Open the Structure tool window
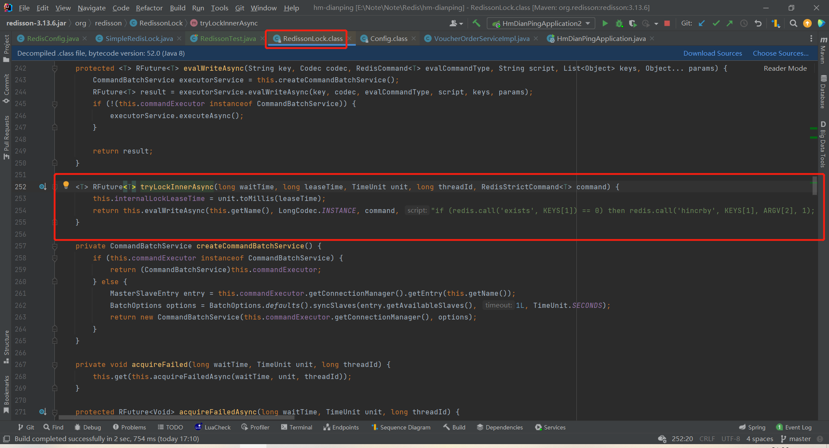829x448 pixels. point(6,347)
